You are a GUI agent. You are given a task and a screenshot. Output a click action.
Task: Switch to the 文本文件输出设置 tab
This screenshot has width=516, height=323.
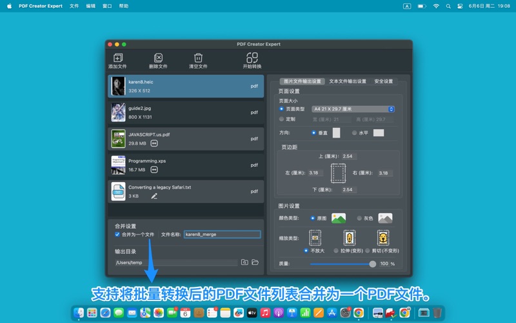click(348, 81)
